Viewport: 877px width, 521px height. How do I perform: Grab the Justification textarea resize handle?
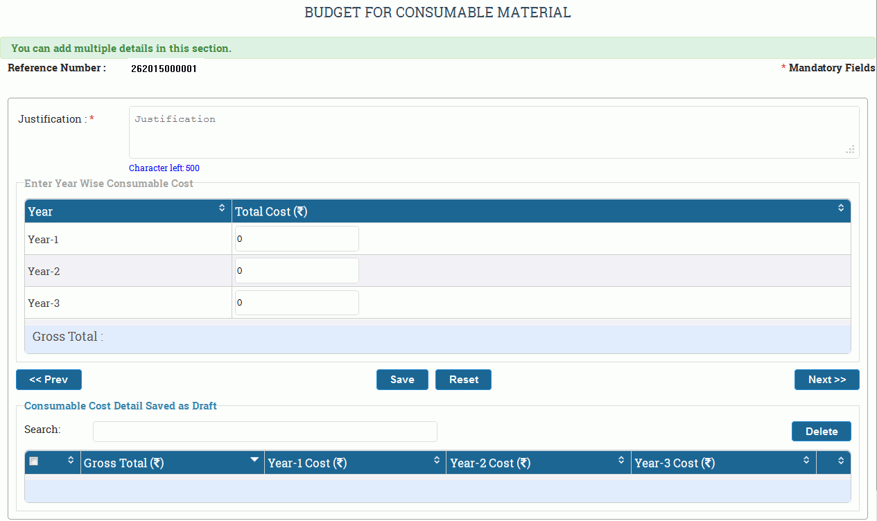coord(850,150)
